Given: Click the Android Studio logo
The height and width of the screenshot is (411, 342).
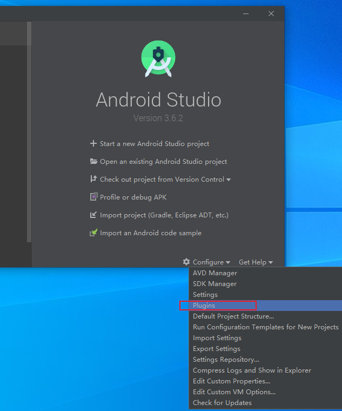Looking at the screenshot, I should (158, 59).
